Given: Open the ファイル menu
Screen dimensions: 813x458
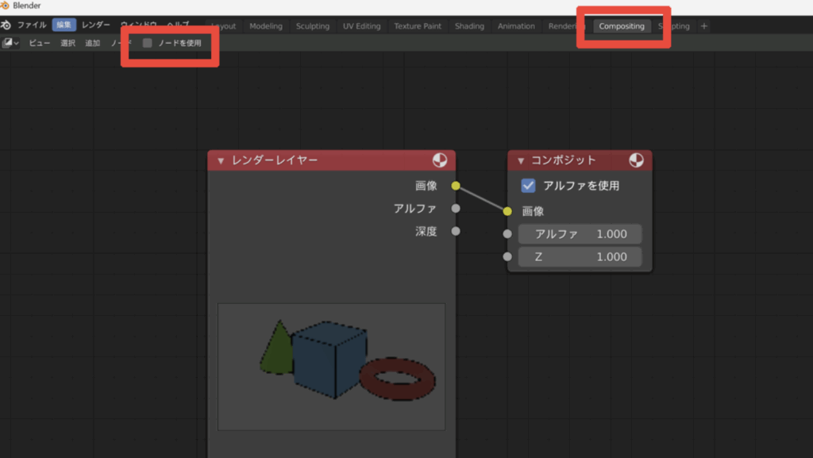Looking at the screenshot, I should point(32,25).
